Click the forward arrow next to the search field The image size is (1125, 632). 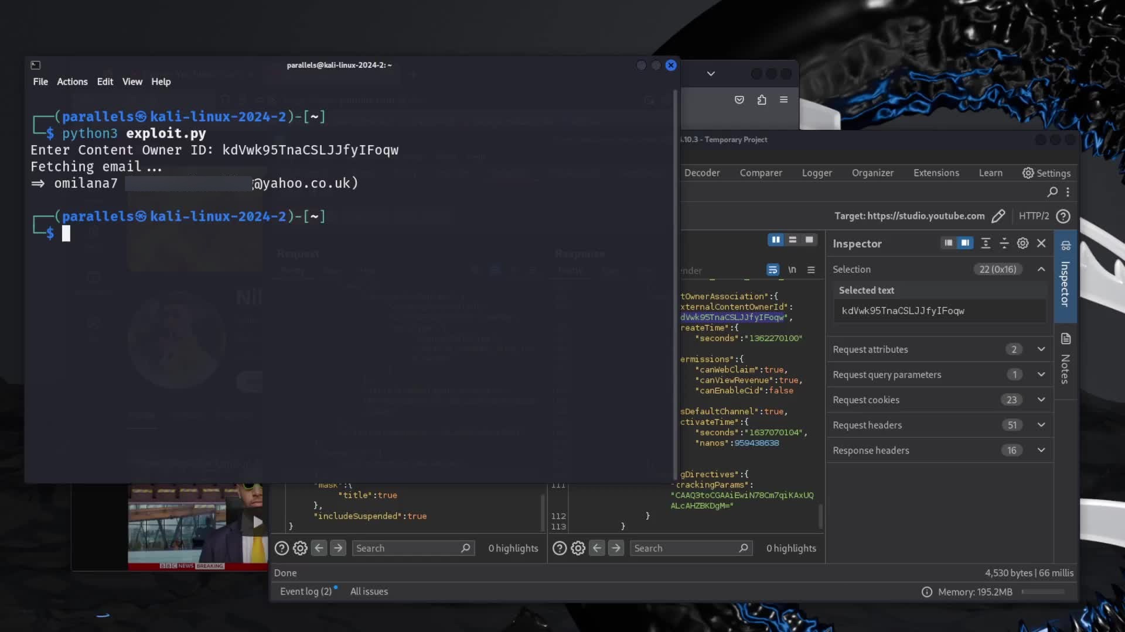click(338, 548)
